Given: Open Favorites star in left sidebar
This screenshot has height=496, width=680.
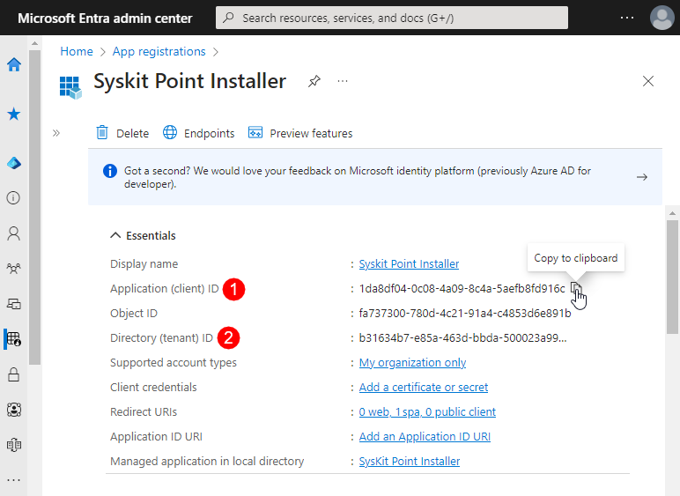Looking at the screenshot, I should click(x=14, y=115).
